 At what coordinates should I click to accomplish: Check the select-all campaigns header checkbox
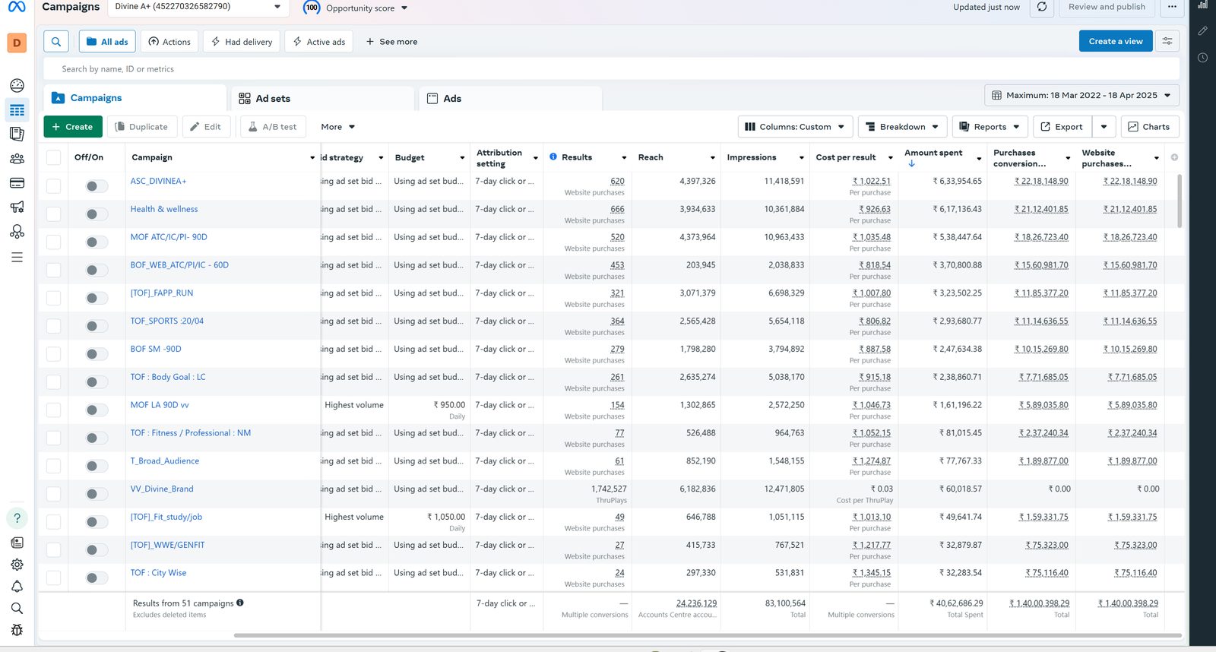[x=53, y=157]
